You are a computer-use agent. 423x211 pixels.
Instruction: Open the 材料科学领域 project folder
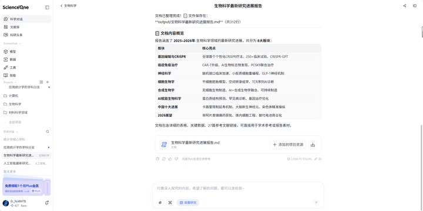(26, 113)
